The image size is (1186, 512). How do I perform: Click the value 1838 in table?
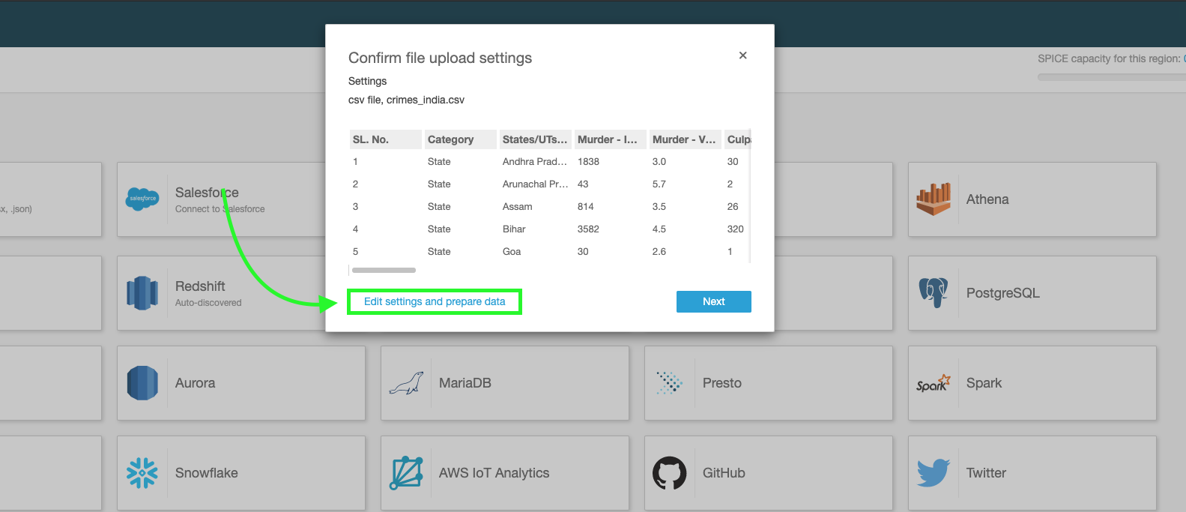tap(588, 162)
